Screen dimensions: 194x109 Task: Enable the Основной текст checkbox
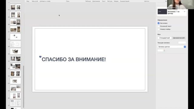[159, 26]
